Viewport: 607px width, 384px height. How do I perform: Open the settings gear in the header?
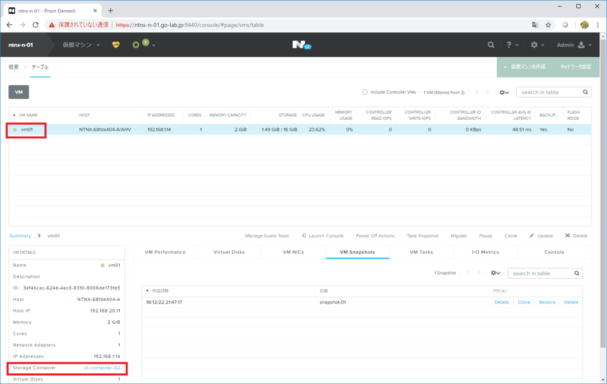[535, 44]
